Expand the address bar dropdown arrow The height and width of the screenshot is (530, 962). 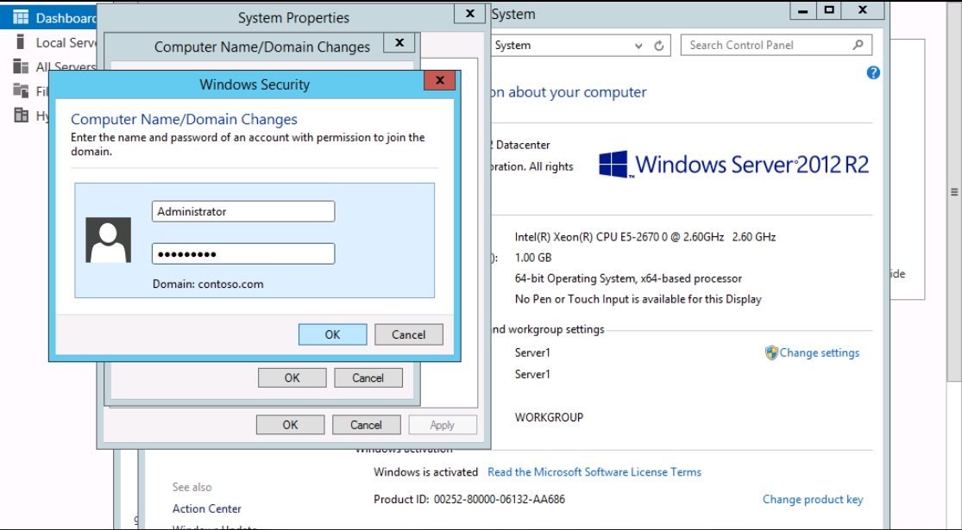[x=638, y=46]
